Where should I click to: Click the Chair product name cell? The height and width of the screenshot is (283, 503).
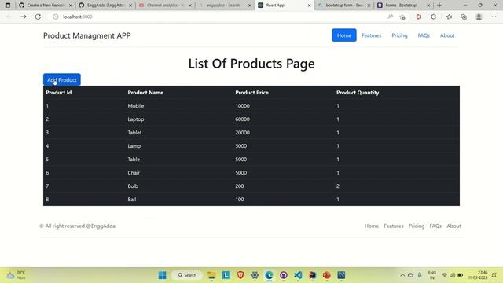134,173
